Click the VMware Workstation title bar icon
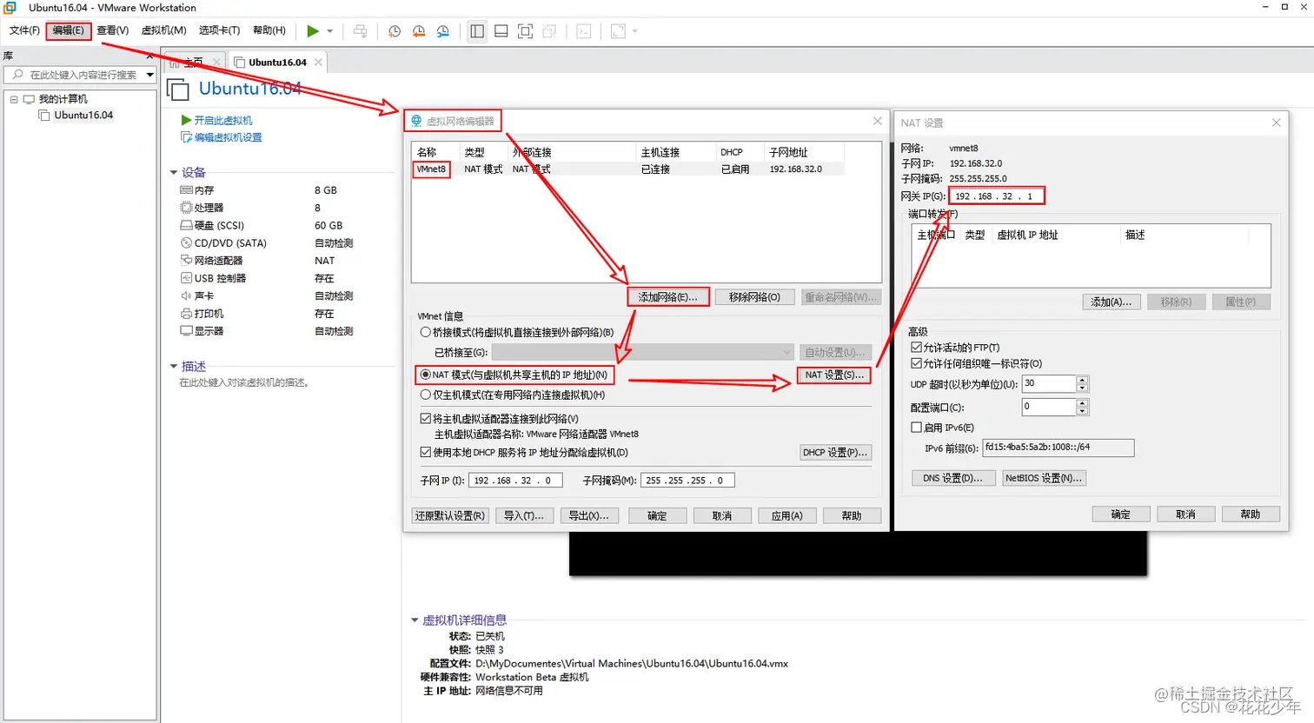The width and height of the screenshot is (1314, 723). (x=10, y=8)
